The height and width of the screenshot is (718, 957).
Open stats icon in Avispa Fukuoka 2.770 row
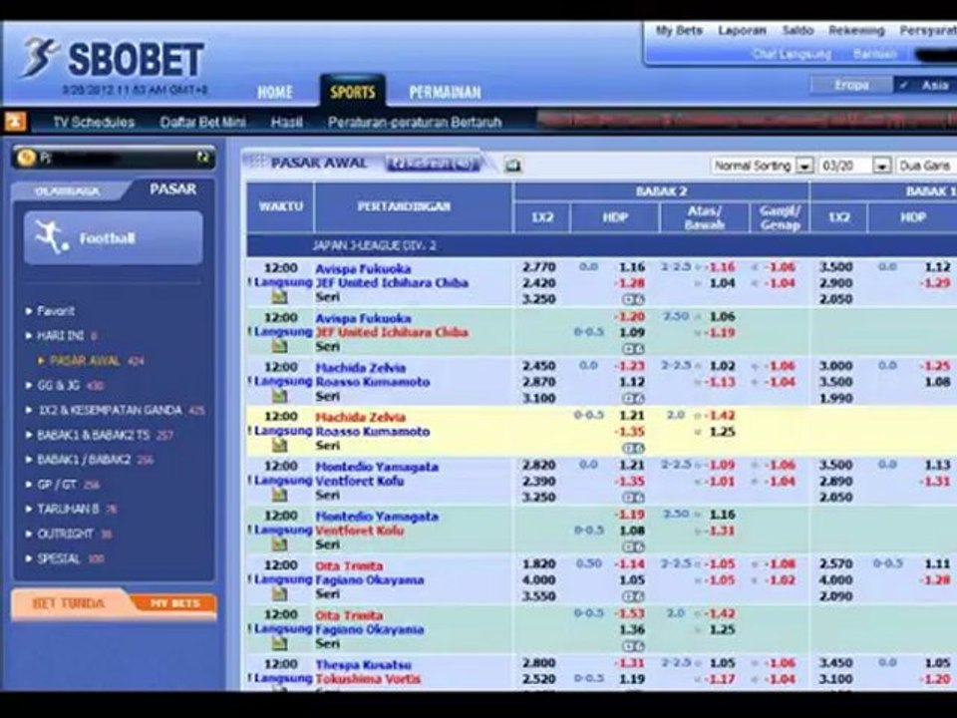(279, 298)
